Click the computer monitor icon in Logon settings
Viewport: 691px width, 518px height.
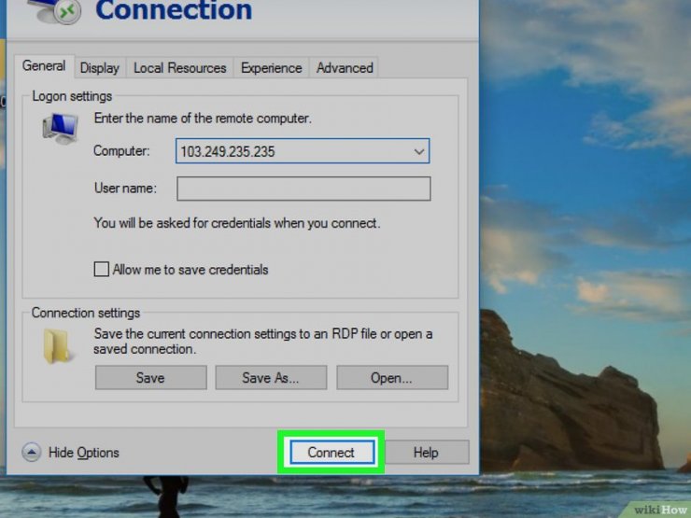pyautogui.click(x=60, y=127)
